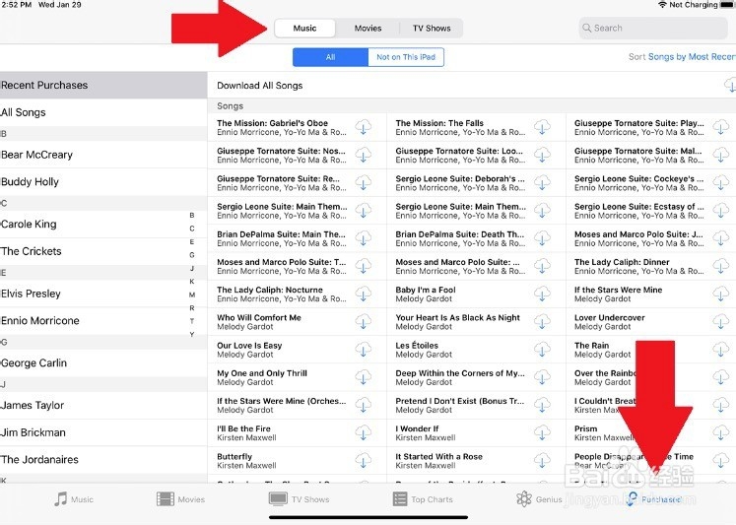This screenshot has height=525, width=736.
Task: Download The Mission: Gabriel's Oboe via cloud icon
Action: coord(363,127)
